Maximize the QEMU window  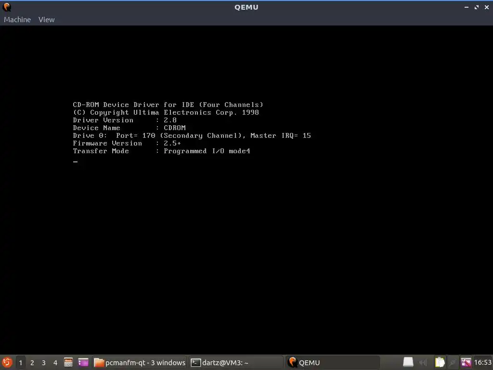coord(477,7)
